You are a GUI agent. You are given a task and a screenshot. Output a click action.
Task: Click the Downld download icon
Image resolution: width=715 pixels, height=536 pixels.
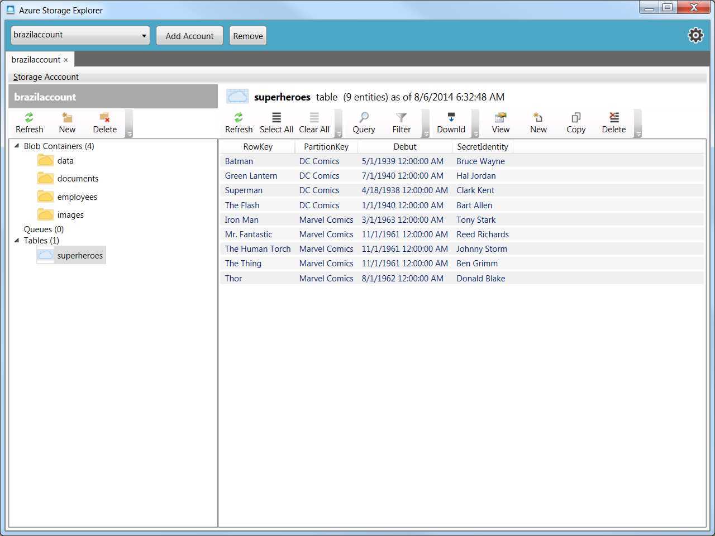click(x=451, y=123)
